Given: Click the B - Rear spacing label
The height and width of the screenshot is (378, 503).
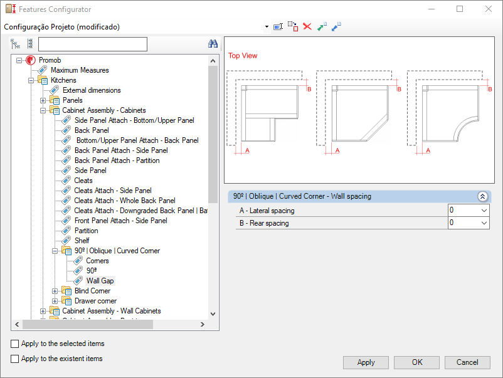Looking at the screenshot, I should [263, 223].
